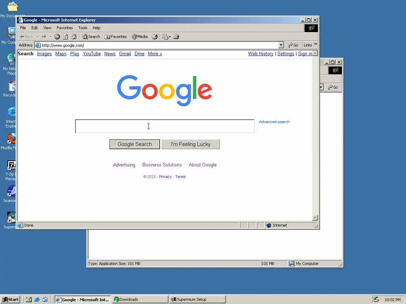Open Google Settings link

285,54
